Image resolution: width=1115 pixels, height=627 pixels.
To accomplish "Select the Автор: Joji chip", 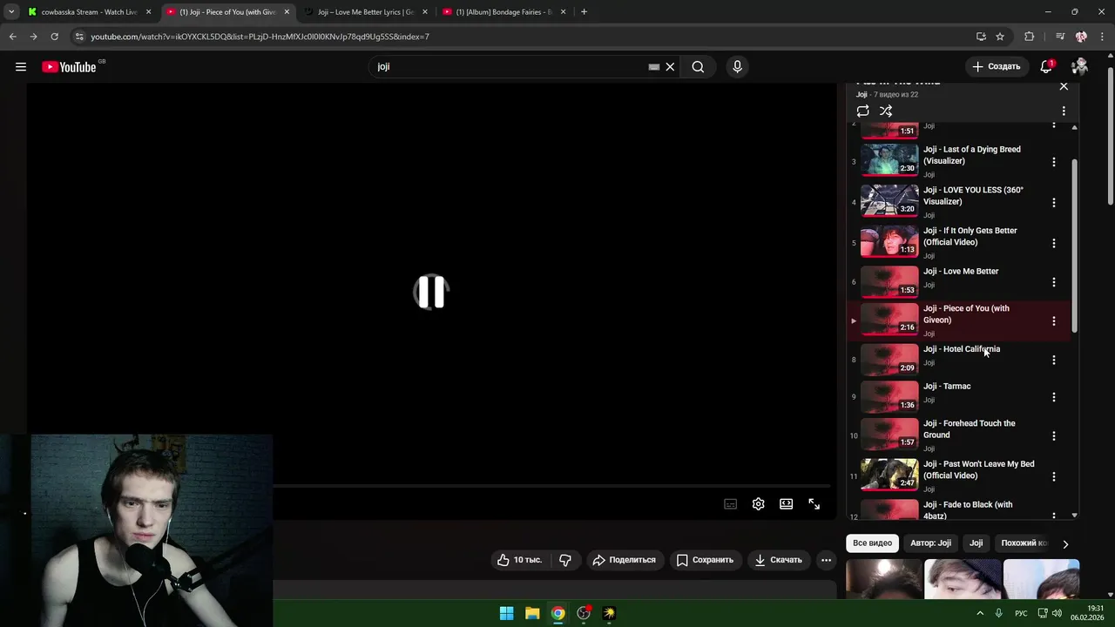I will (930, 543).
